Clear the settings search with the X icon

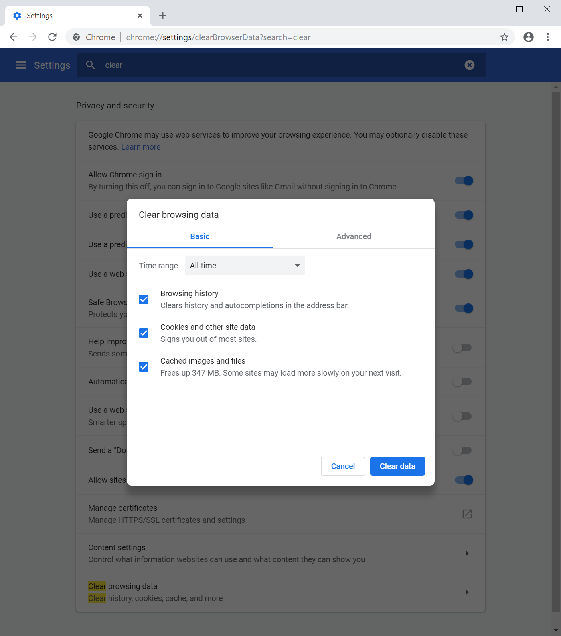(x=470, y=65)
